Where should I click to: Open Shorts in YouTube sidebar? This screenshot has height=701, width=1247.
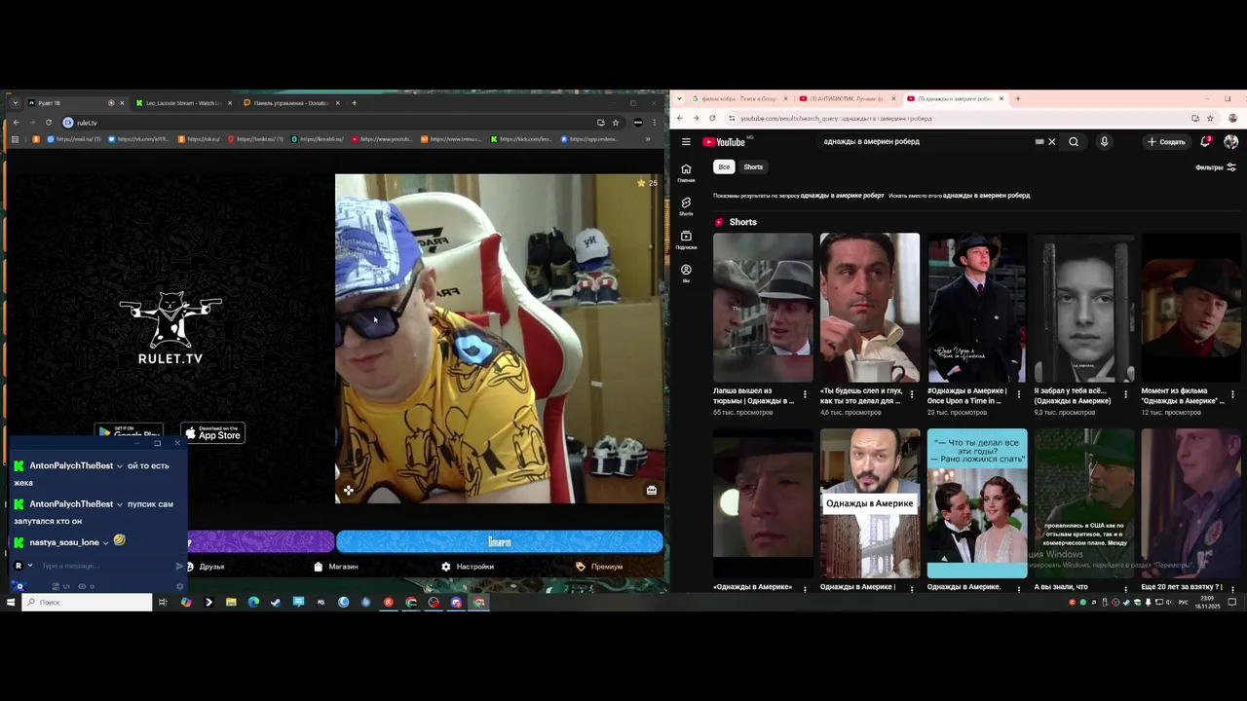click(686, 206)
